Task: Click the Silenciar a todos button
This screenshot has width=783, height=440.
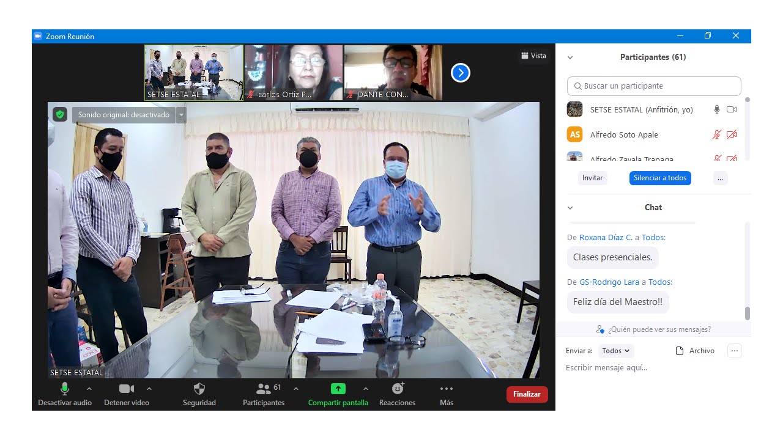Action: [x=660, y=178]
